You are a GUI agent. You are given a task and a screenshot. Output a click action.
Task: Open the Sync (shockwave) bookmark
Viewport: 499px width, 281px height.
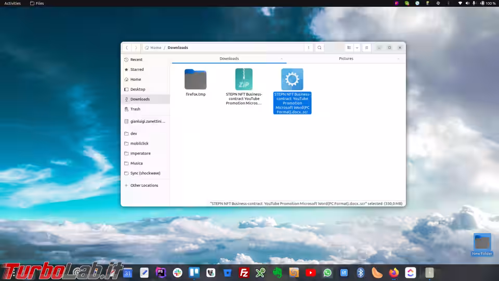tap(146, 173)
